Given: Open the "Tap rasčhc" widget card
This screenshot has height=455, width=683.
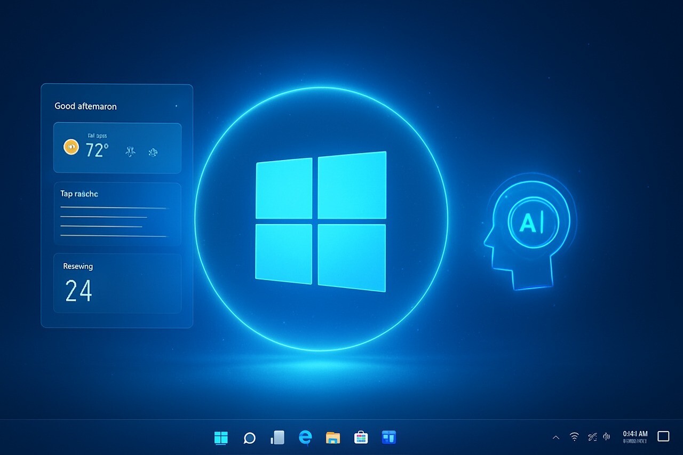Looking at the screenshot, I should 117,213.
